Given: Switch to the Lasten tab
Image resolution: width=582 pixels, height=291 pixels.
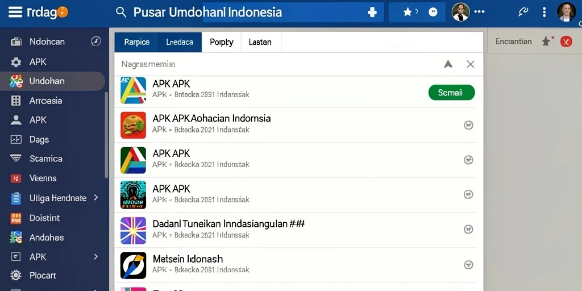Looking at the screenshot, I should coord(260,42).
